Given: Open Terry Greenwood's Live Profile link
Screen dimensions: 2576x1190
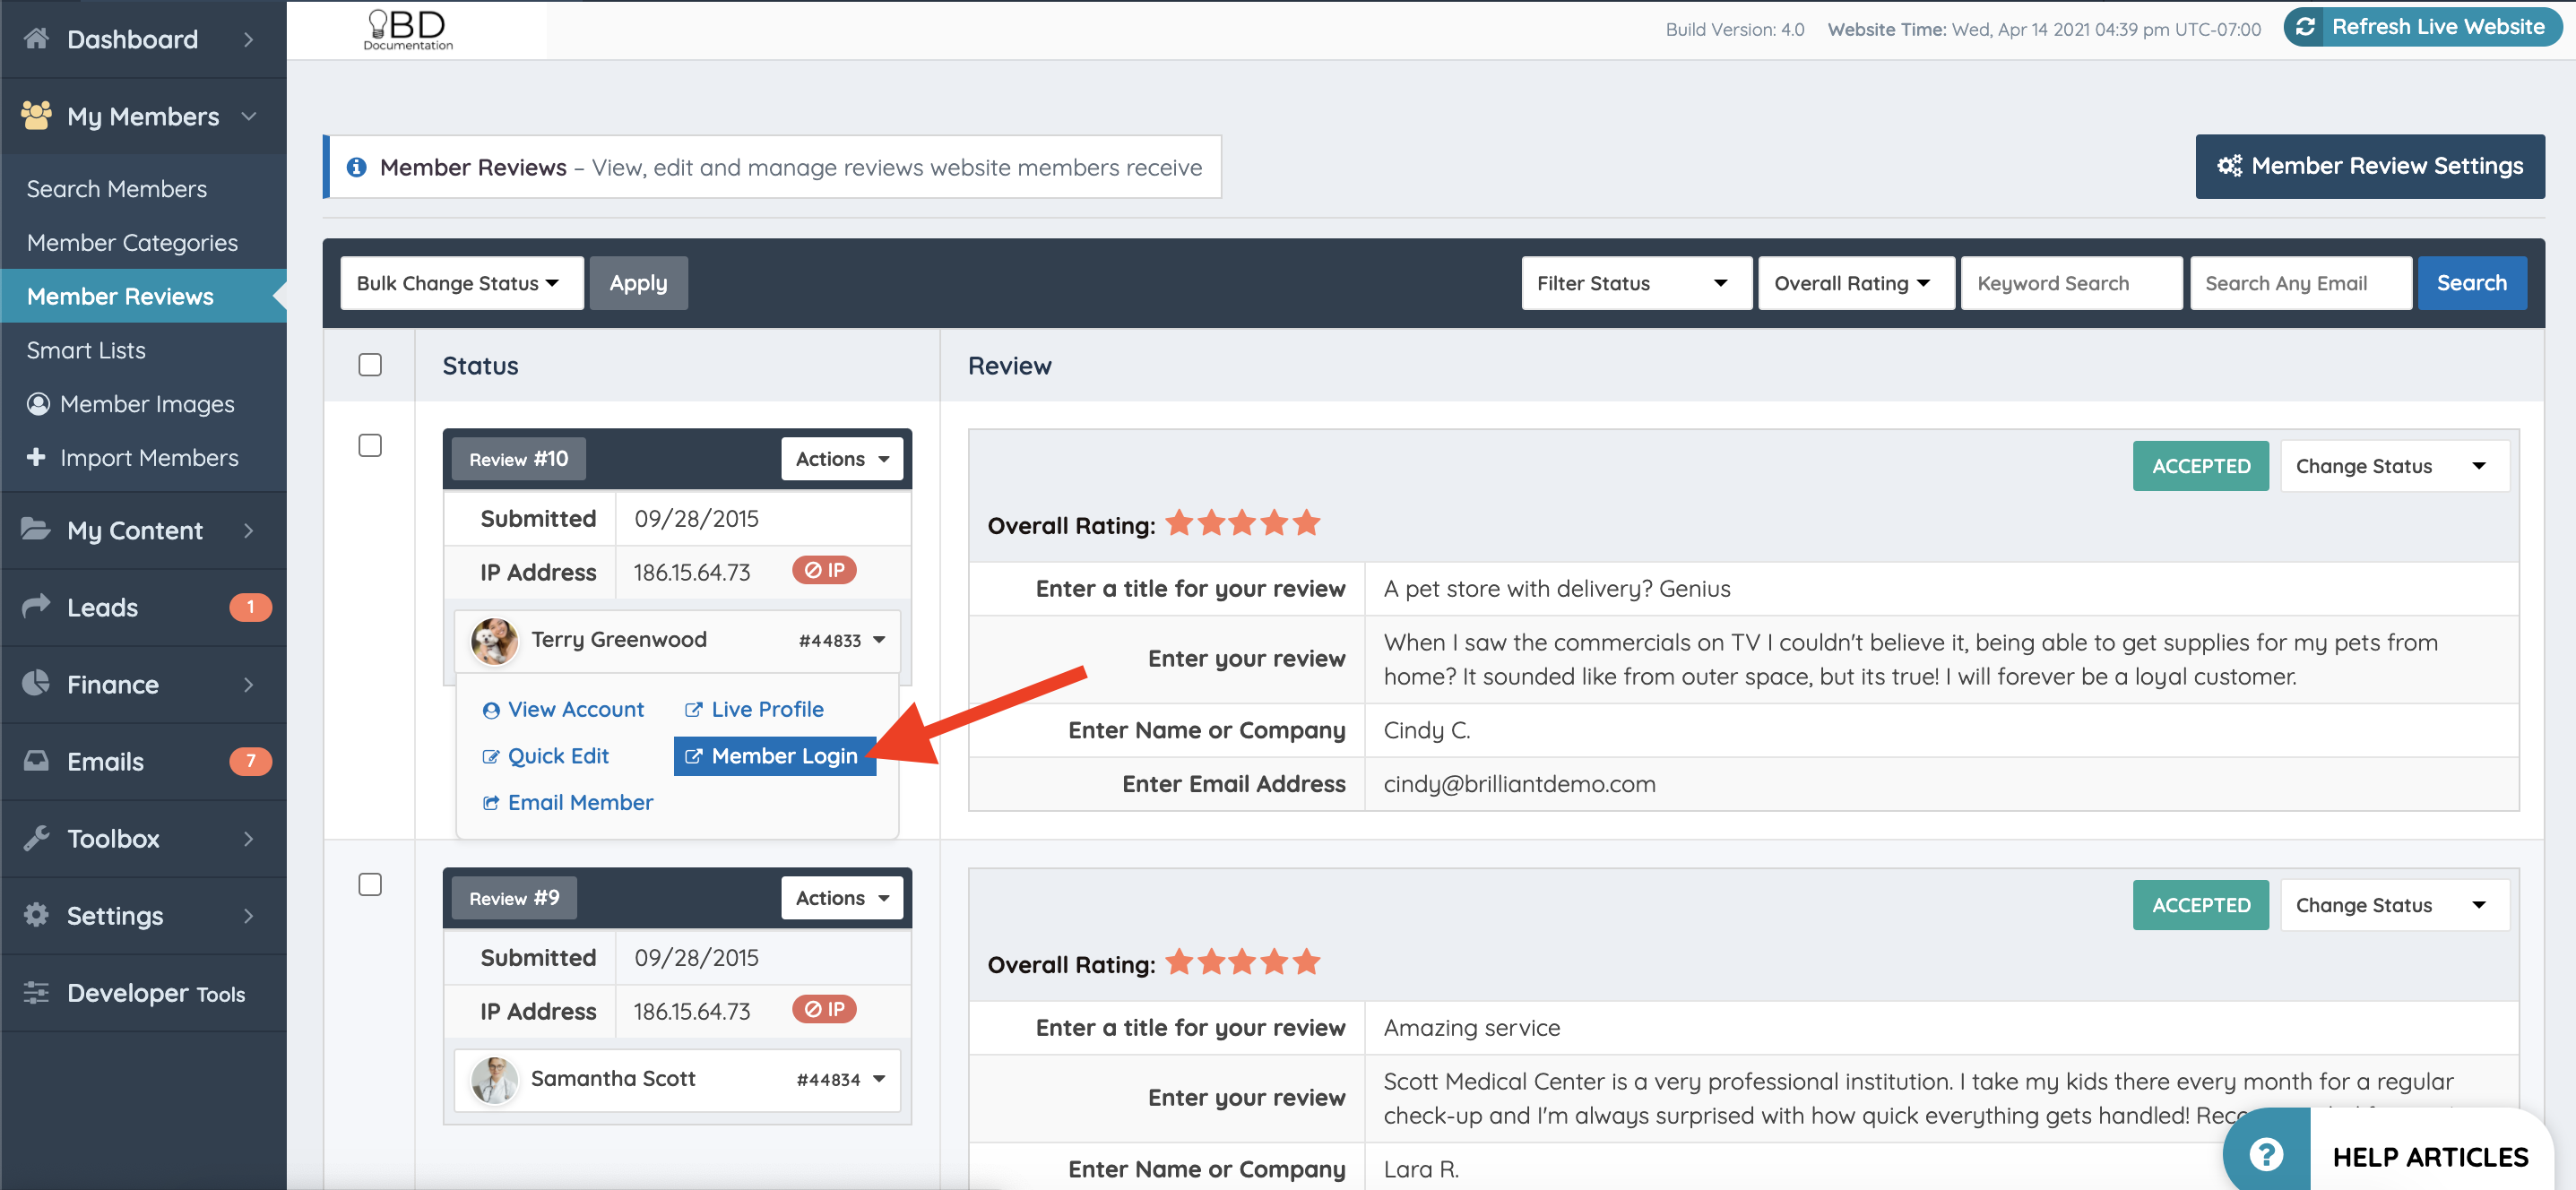Looking at the screenshot, I should coord(753,709).
